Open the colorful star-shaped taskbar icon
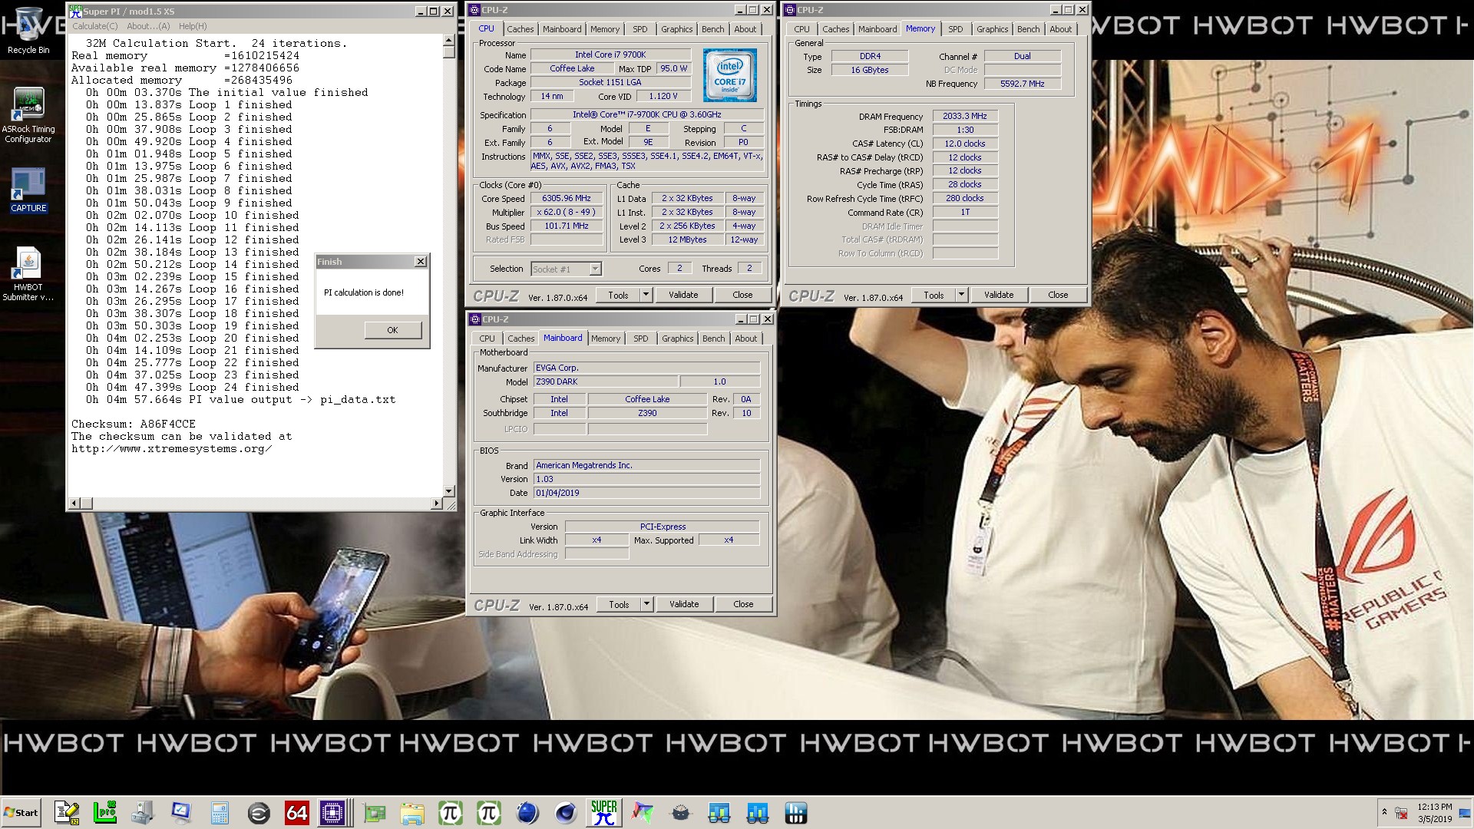Screen dimensions: 1474x829 click(643, 813)
